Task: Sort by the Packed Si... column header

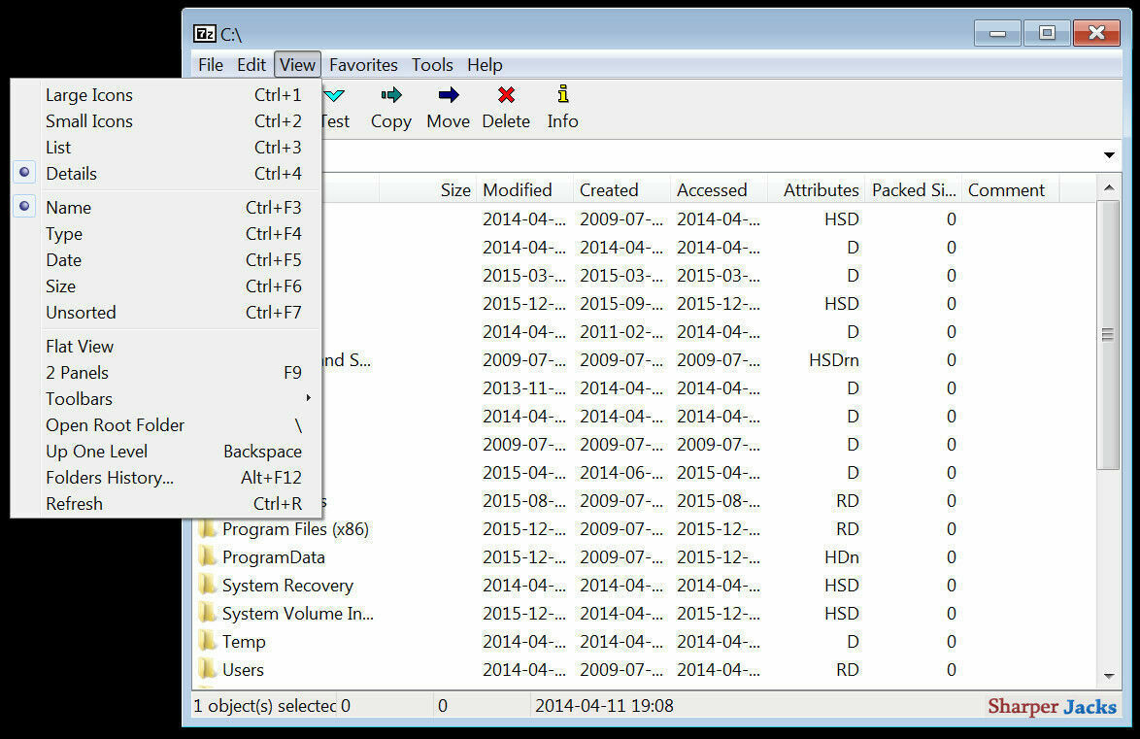Action: (x=913, y=189)
